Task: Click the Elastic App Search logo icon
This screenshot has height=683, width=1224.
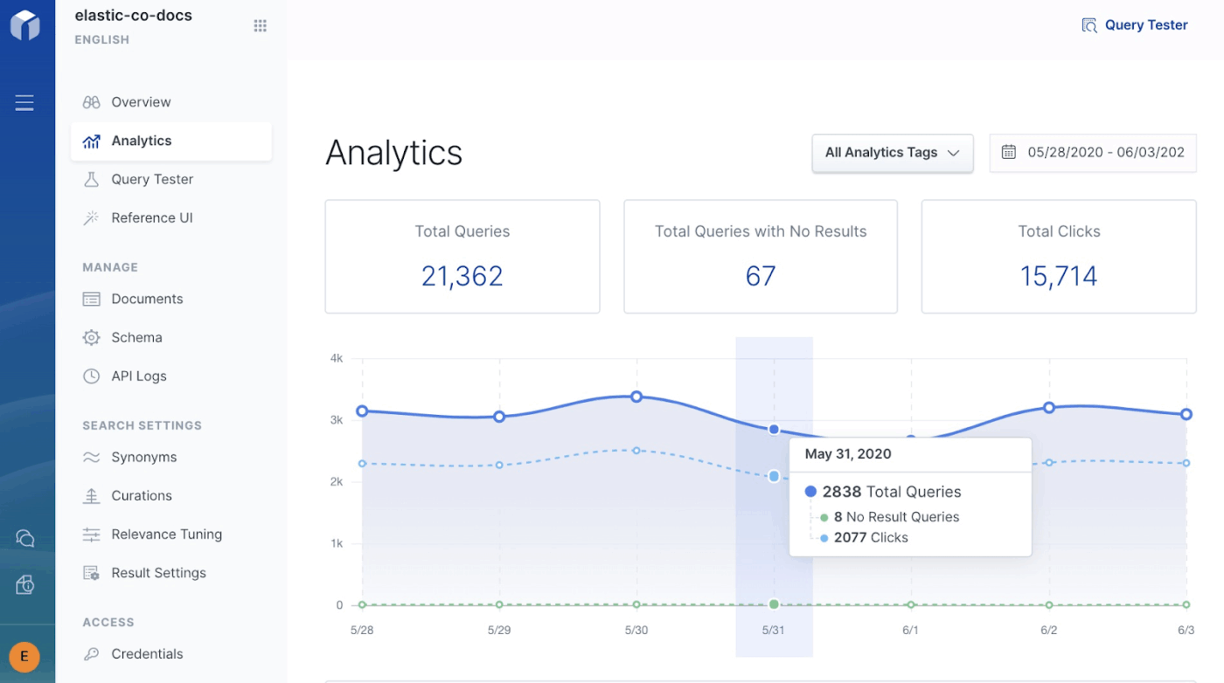Action: point(25,25)
